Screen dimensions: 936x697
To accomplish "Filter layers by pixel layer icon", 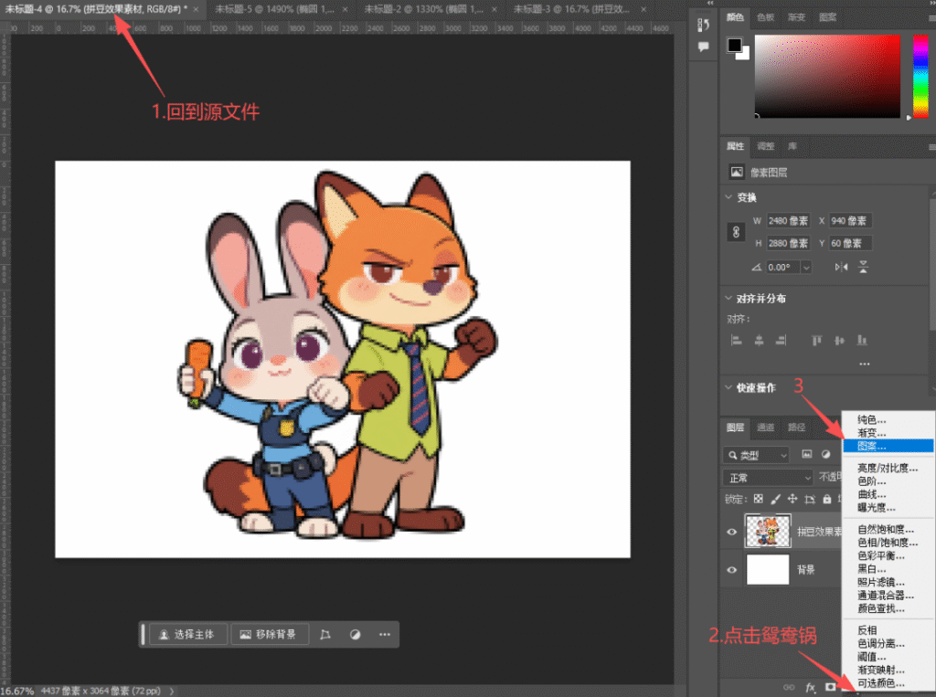I will pos(807,455).
